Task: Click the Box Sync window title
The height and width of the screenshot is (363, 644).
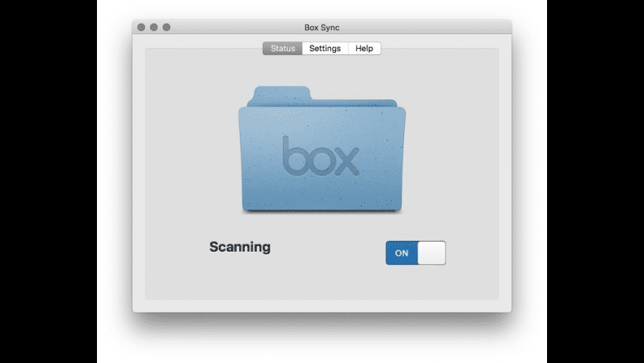Action: (321, 27)
